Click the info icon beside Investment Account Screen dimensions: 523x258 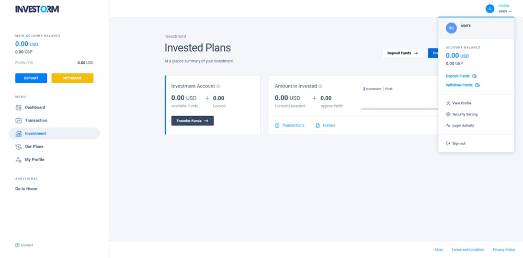(218, 86)
